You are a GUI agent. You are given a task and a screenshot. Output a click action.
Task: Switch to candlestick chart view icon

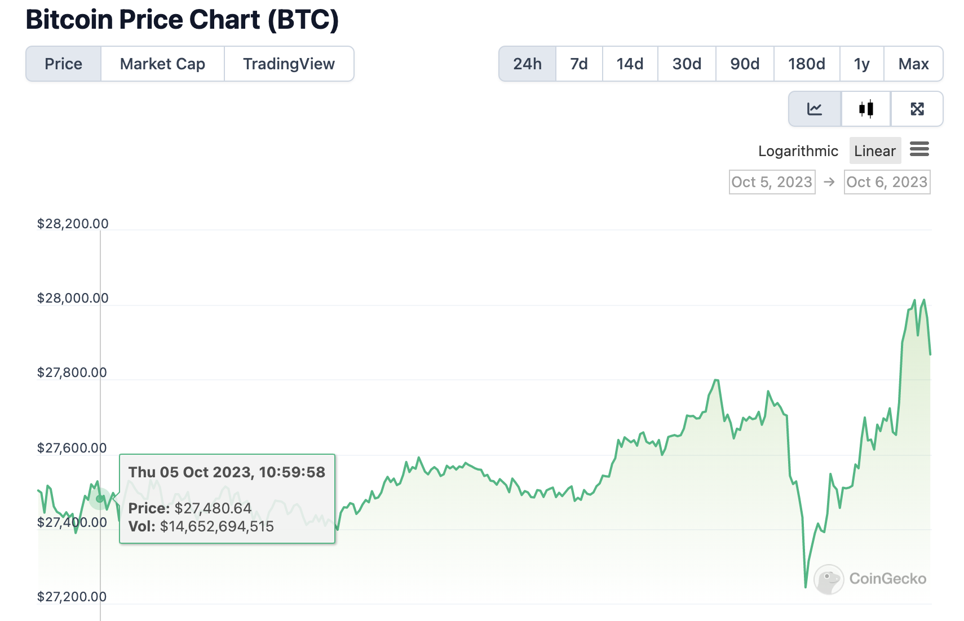point(866,109)
